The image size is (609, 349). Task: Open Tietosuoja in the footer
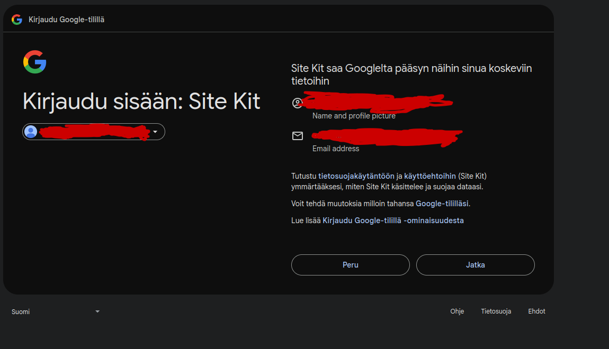[x=496, y=311]
